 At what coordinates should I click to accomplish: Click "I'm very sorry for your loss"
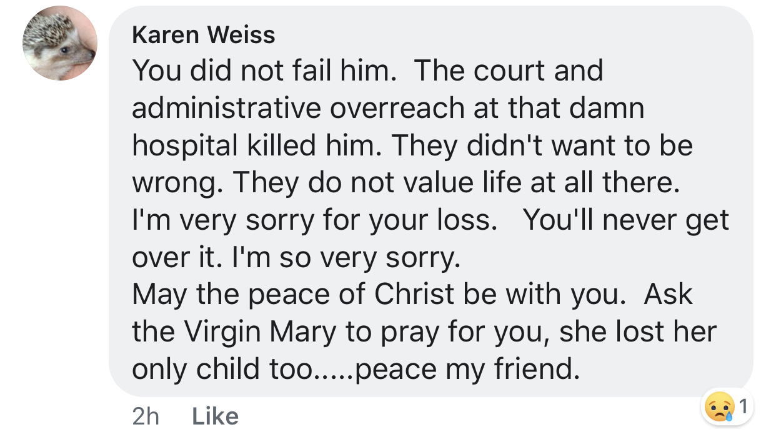coord(311,220)
